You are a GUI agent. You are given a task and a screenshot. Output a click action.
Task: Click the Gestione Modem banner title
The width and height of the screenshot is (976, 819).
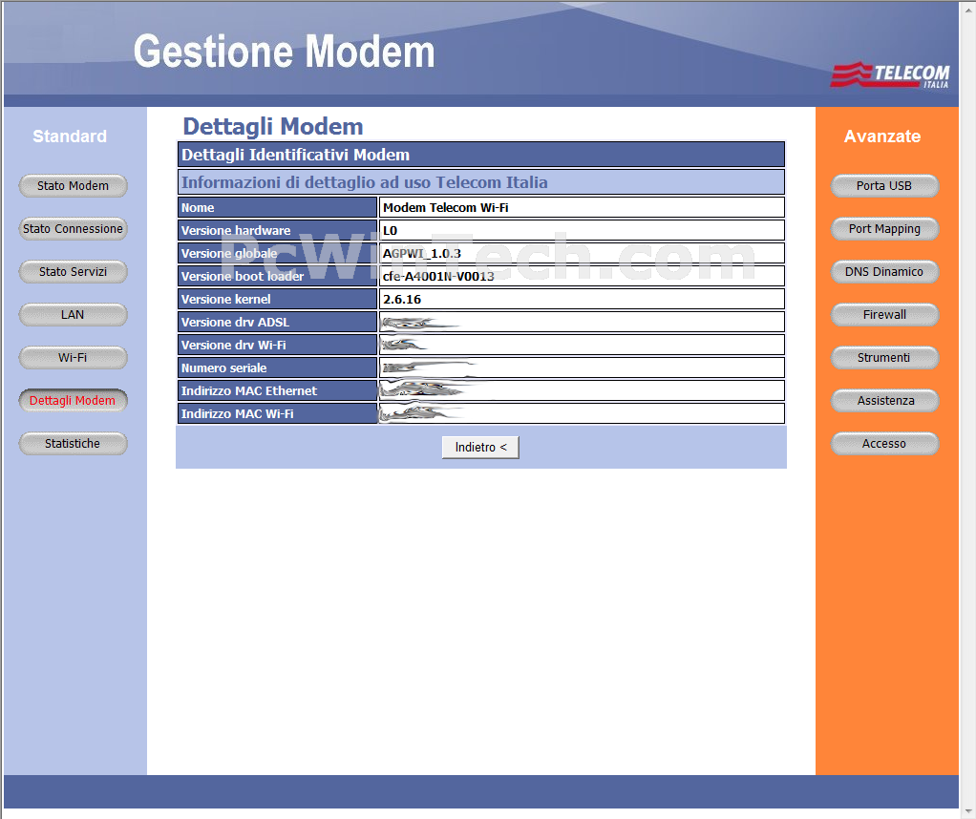284,52
